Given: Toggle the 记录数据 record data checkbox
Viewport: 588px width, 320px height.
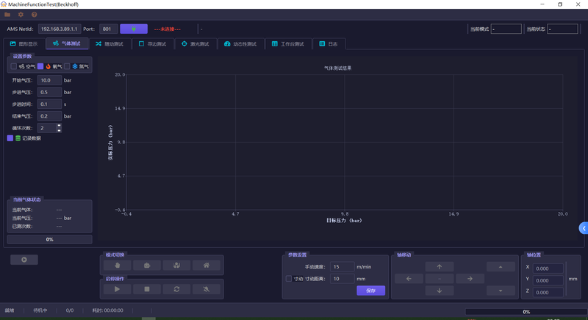Looking at the screenshot, I should click(10, 138).
